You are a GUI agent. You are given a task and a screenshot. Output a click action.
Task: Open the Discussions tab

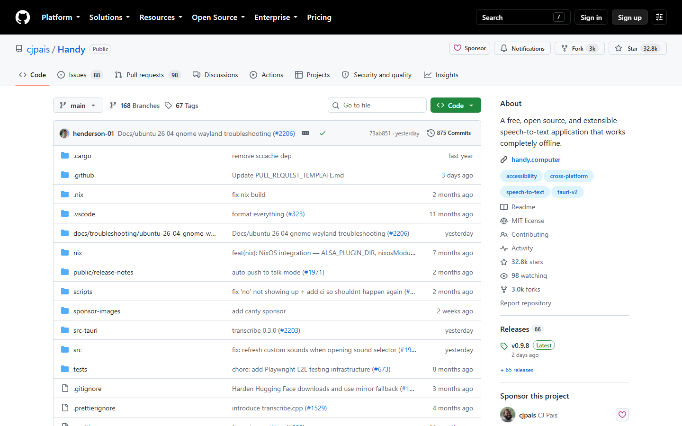pyautogui.click(x=215, y=75)
